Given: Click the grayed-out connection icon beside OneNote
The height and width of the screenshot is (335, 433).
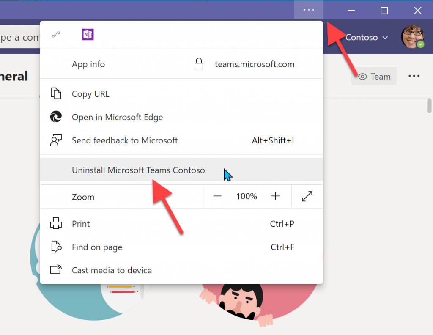Looking at the screenshot, I should click(x=56, y=35).
